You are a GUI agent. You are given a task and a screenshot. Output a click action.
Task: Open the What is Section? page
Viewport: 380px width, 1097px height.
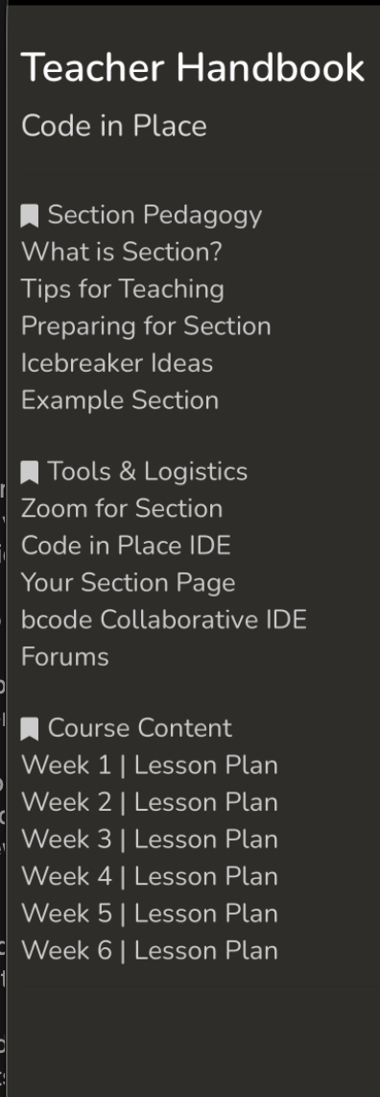point(122,251)
